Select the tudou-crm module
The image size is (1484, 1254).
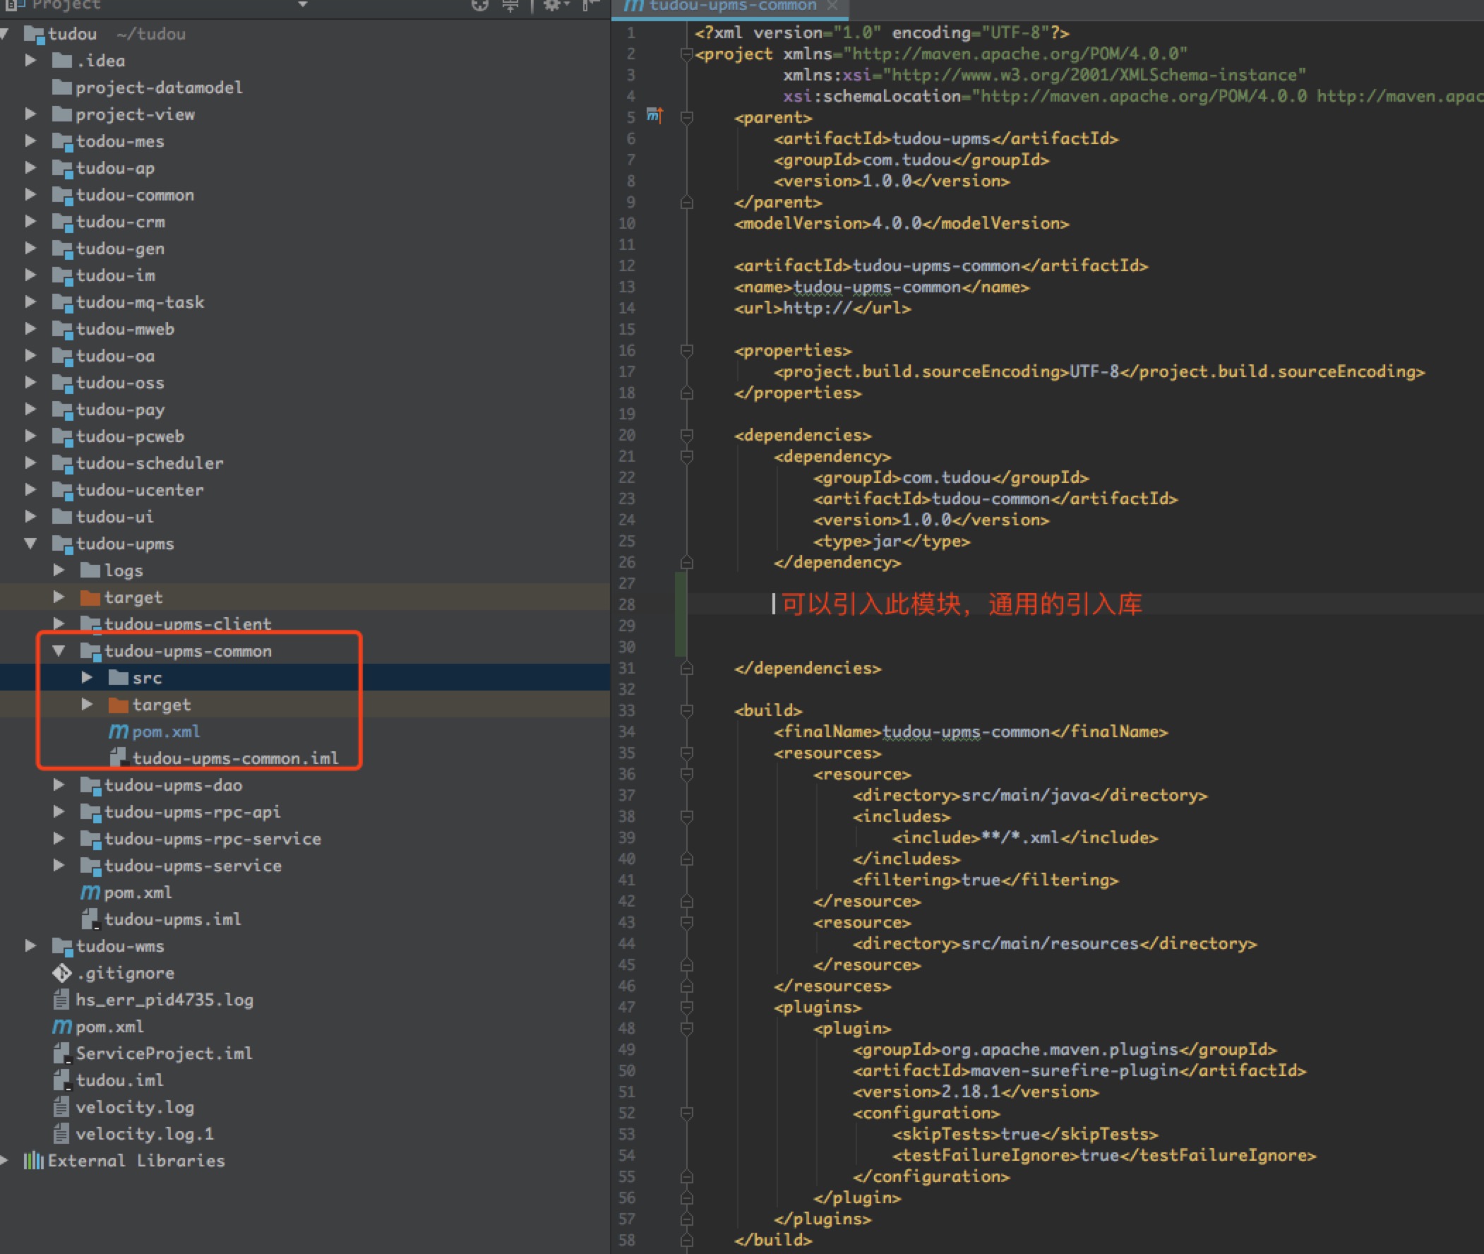pyautogui.click(x=121, y=222)
